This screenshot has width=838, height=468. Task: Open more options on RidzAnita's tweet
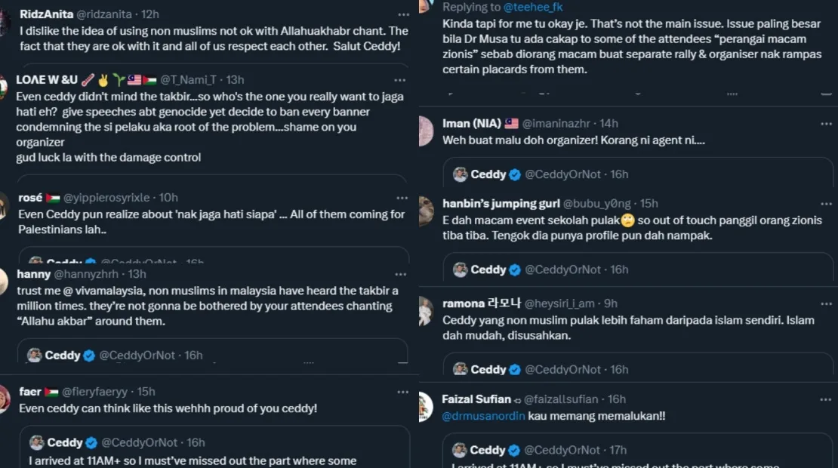[400, 14]
